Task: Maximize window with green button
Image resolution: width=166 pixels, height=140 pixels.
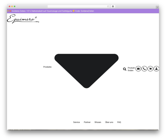Action: coord(15,7)
